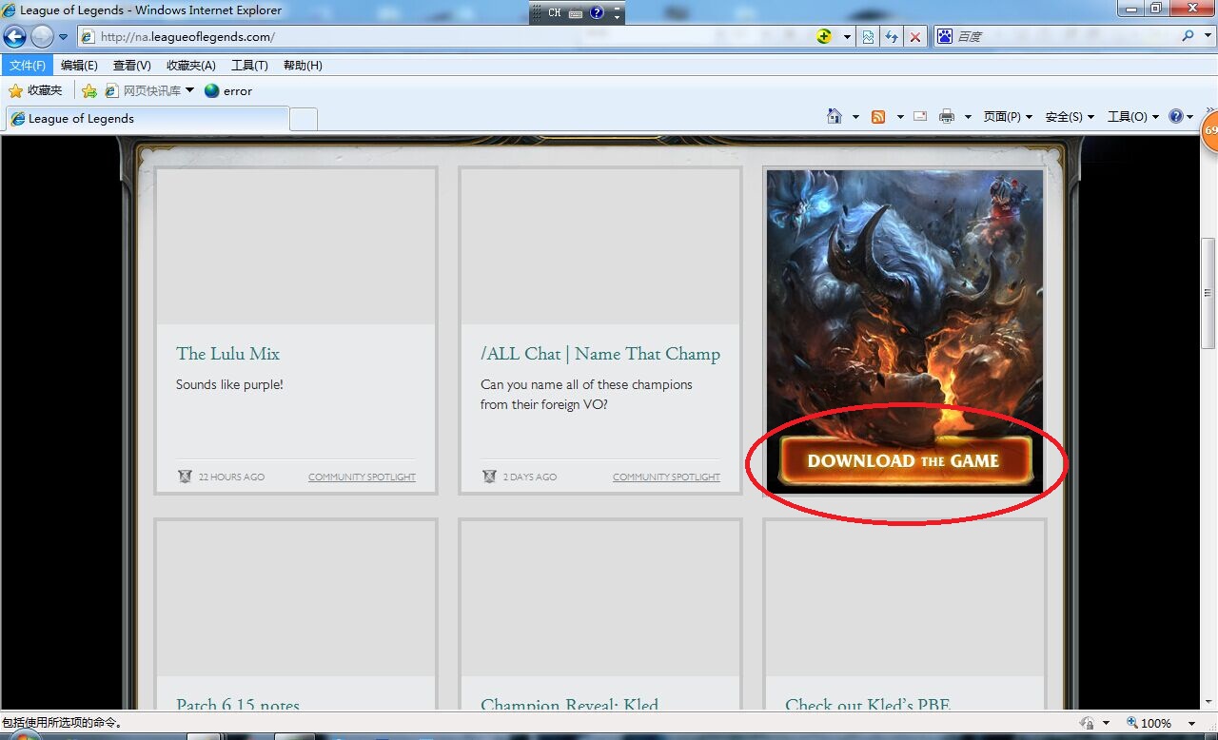Refresh the page with the blue arrows icon

(x=892, y=37)
